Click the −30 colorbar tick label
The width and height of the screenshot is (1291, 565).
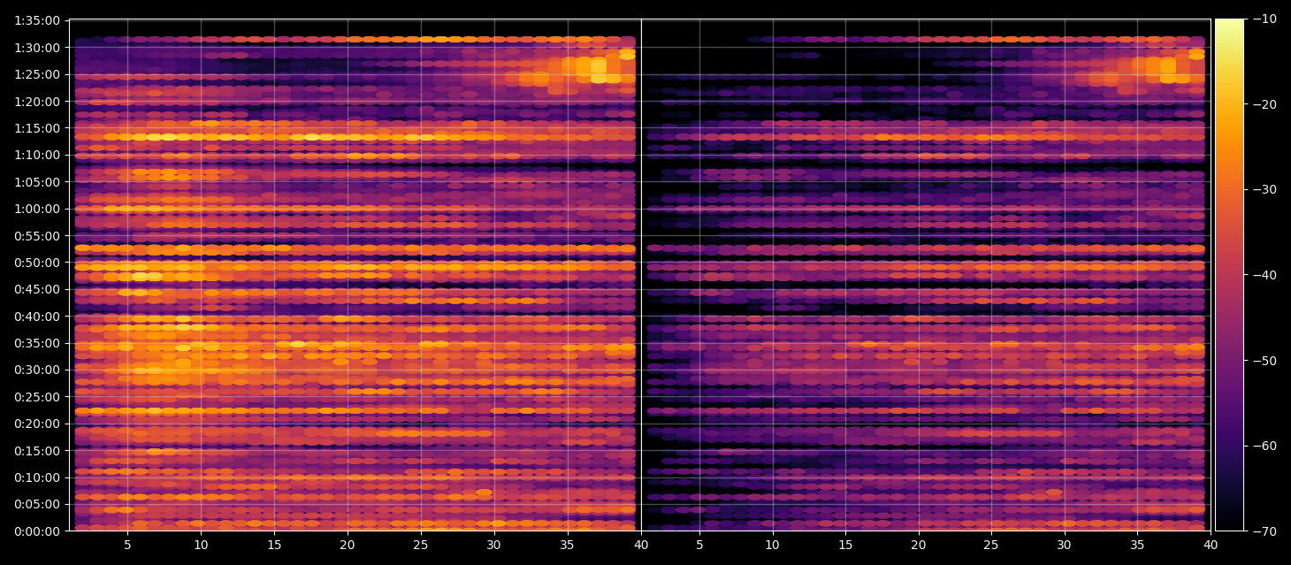click(x=1263, y=189)
